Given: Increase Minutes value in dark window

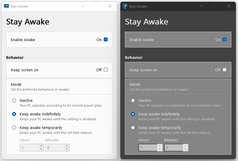Looking at the screenshot, I should (185, 146).
